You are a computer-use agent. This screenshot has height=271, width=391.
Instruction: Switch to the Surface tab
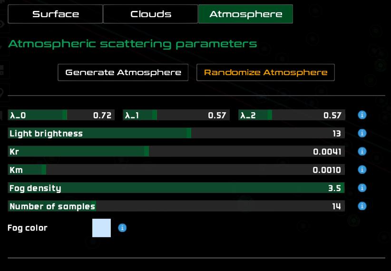pos(55,14)
